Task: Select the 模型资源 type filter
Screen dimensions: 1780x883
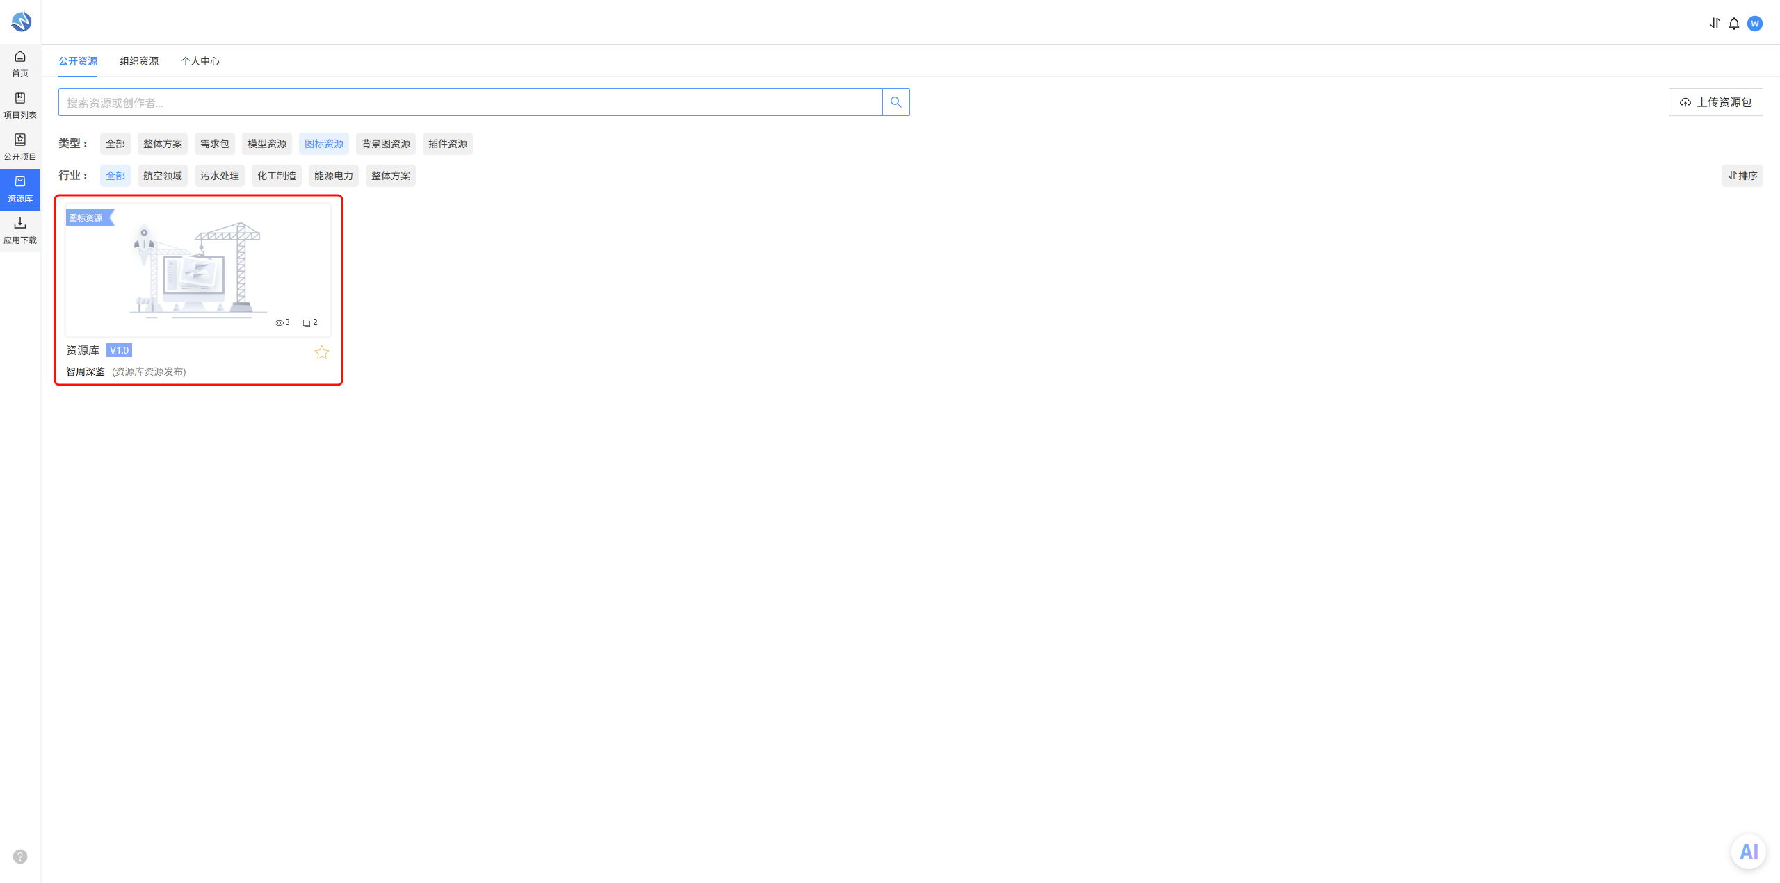Action: [267, 144]
